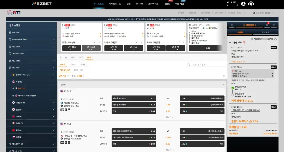Open the 시간별 sort dropdown
The height and width of the screenshot is (152, 284).
(x=80, y=76)
